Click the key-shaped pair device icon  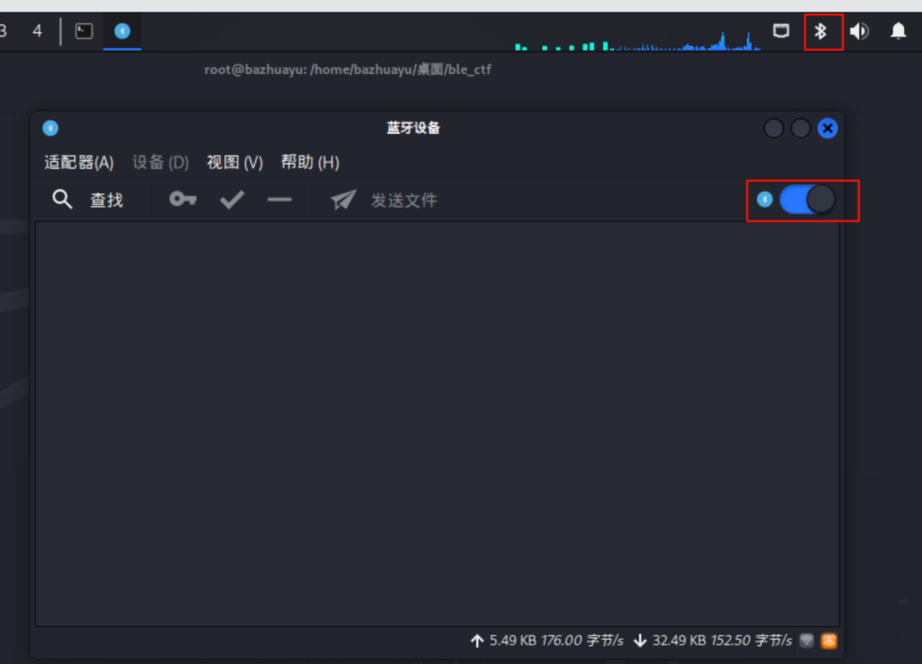(183, 200)
